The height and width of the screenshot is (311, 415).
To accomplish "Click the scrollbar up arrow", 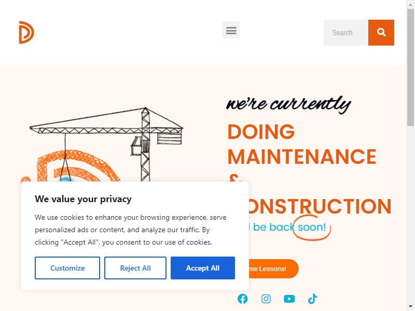I will pyautogui.click(x=410, y=4).
